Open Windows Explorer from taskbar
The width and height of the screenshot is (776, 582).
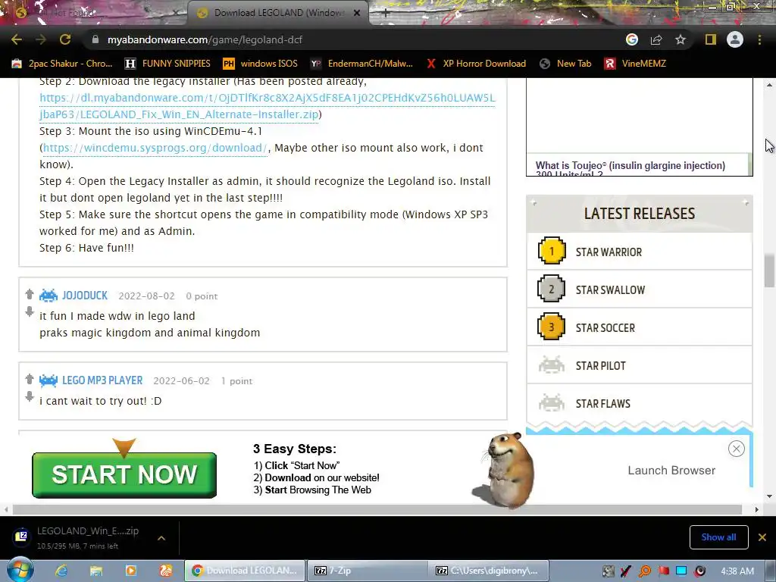pos(96,571)
